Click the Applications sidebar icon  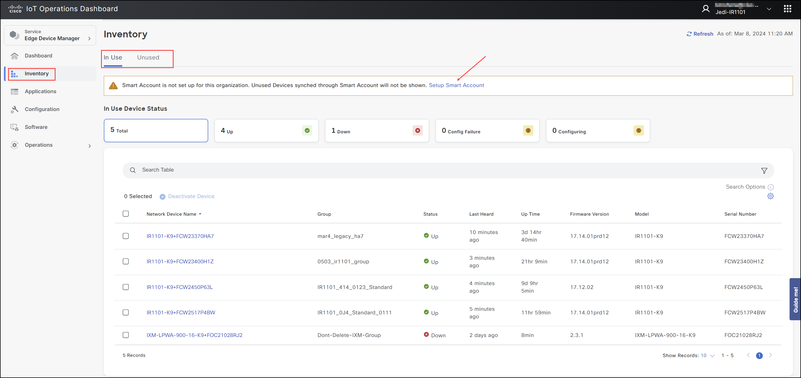[x=14, y=92]
